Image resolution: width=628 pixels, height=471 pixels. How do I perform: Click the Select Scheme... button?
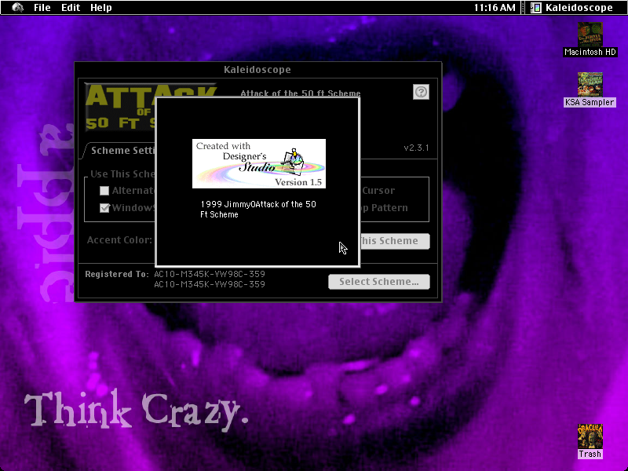(x=379, y=282)
